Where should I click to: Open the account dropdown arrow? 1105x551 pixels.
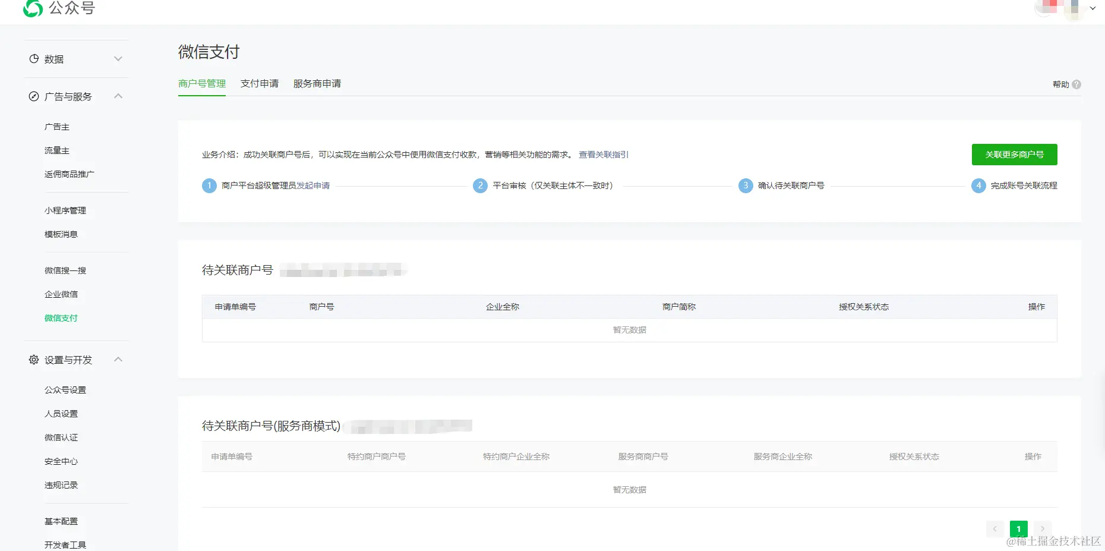(1093, 8)
